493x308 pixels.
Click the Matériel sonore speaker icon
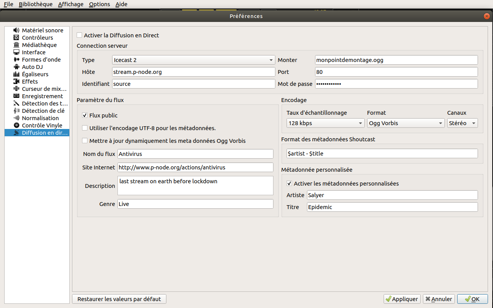click(16, 30)
